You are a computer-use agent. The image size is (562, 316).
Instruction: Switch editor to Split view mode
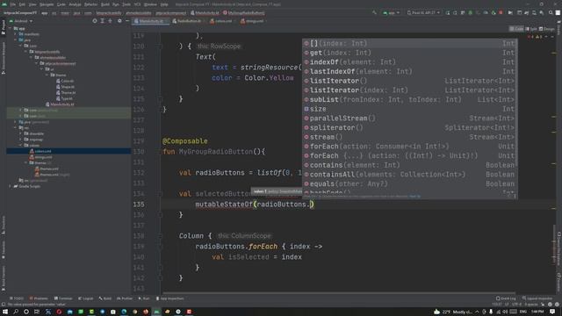(531, 29)
